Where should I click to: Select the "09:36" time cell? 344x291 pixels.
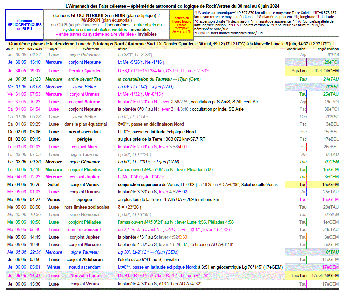[x=35, y=162]
